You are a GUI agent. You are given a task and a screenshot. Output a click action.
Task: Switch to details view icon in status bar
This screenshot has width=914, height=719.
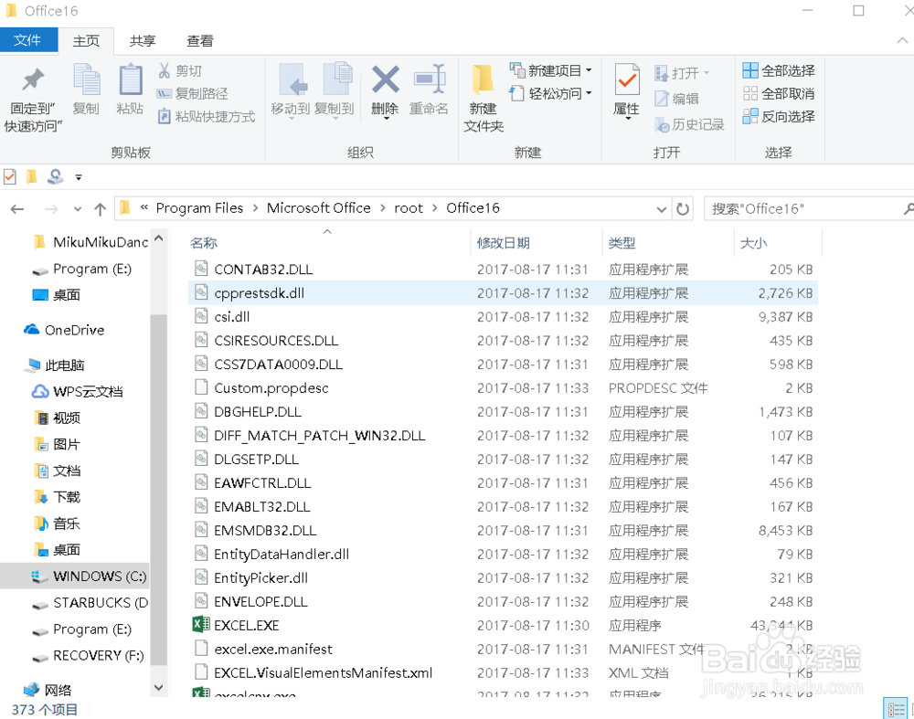(x=896, y=709)
